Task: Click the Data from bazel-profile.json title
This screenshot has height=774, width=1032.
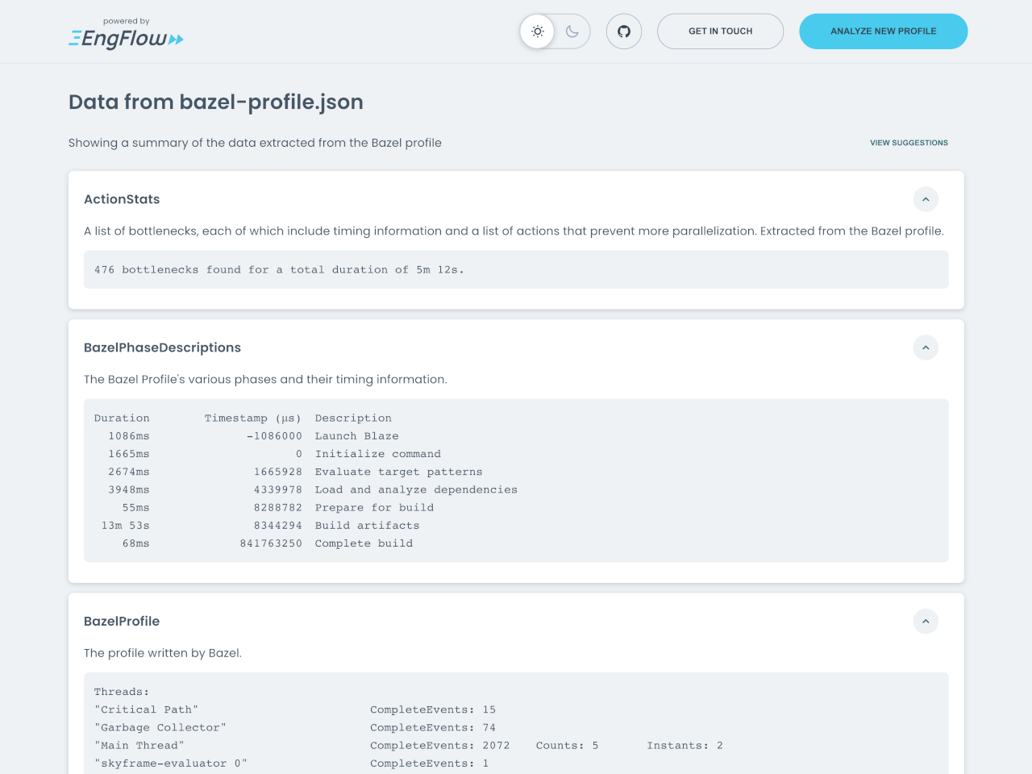Action: coord(215,102)
